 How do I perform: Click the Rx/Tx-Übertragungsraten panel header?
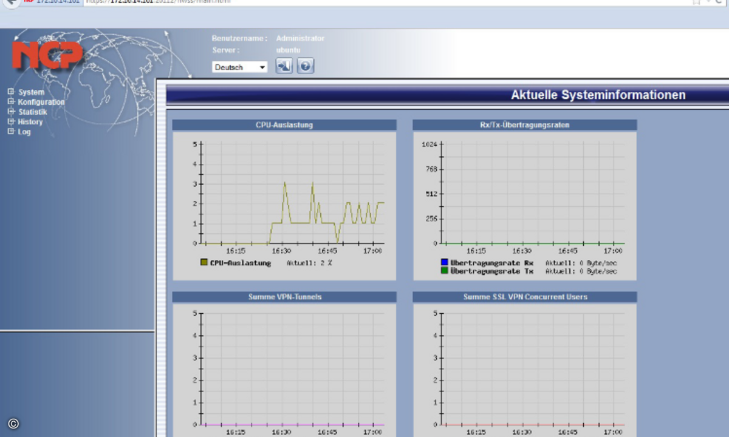tap(525, 125)
